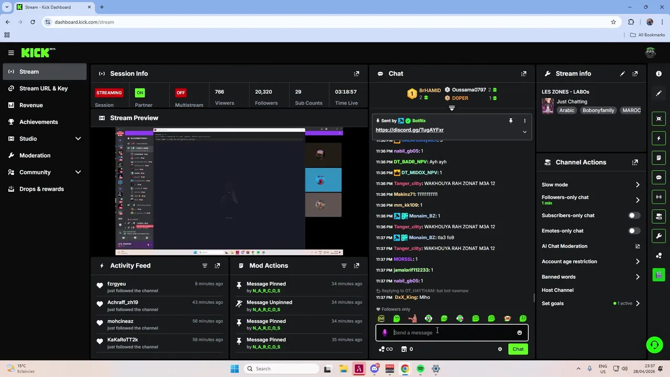Viewport: 670px width, 377px height.
Task: Click the purple microphone icon in chat input
Action: coord(385,332)
